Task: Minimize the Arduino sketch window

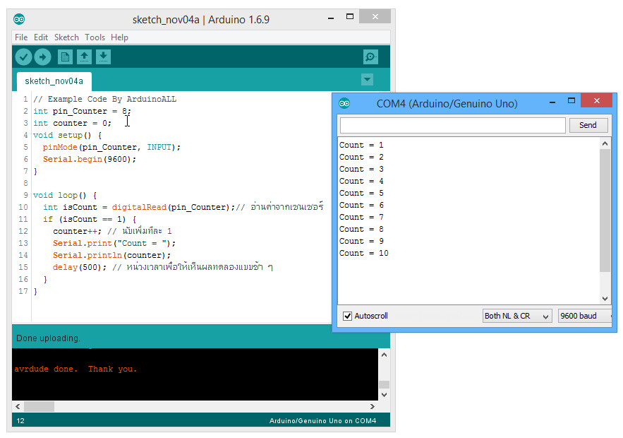Action: [x=331, y=18]
